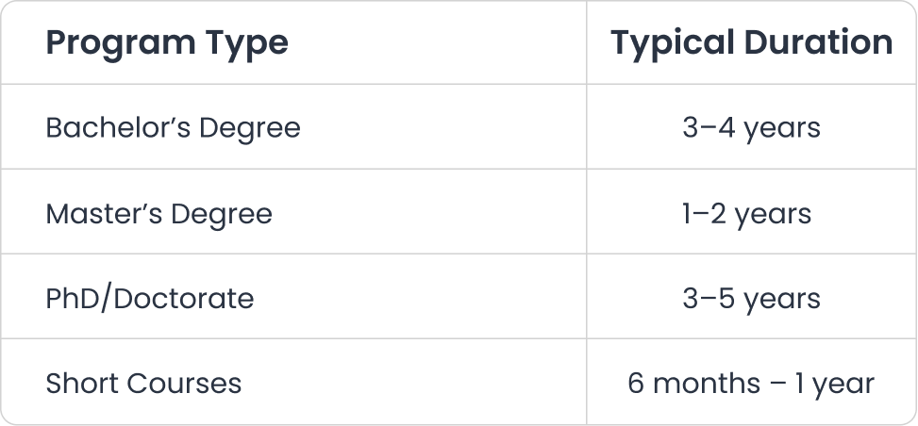
Task: Select the Bachelor's Degree cell
Action: tap(173, 127)
